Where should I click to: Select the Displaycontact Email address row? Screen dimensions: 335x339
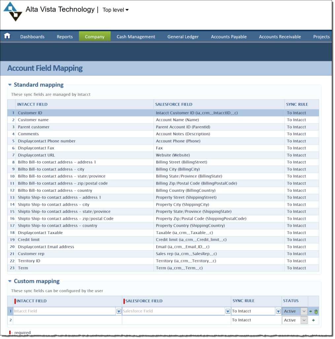point(163,247)
